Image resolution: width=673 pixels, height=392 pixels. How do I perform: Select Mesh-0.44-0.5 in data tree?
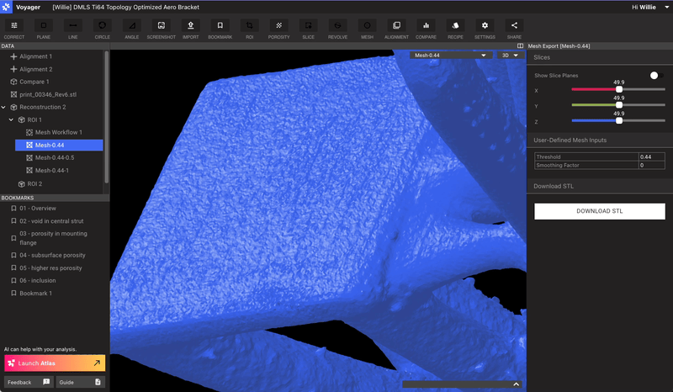click(x=55, y=158)
